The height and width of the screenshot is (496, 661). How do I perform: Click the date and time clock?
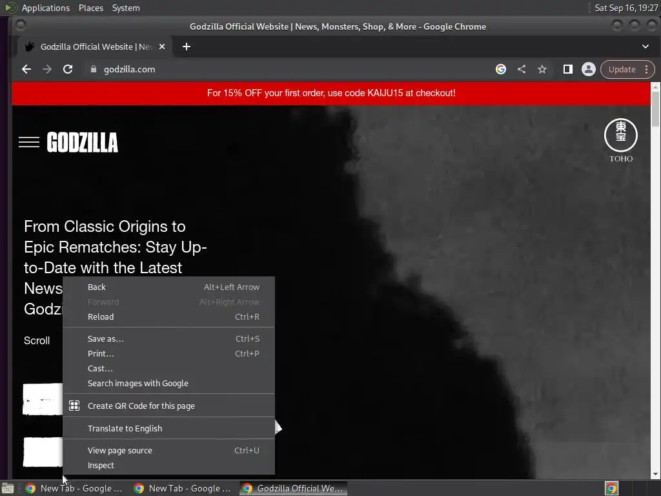pyautogui.click(x=626, y=8)
